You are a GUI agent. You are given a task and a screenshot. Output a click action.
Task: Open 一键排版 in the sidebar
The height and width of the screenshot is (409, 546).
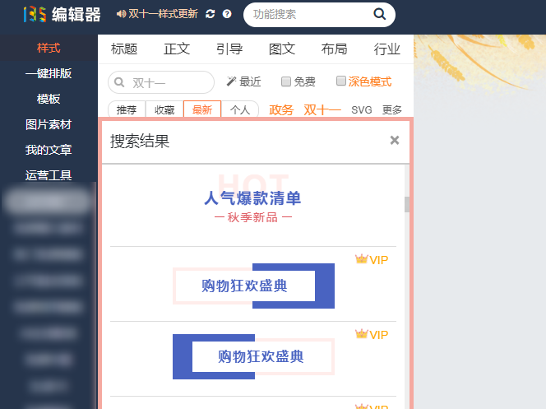[49, 73]
